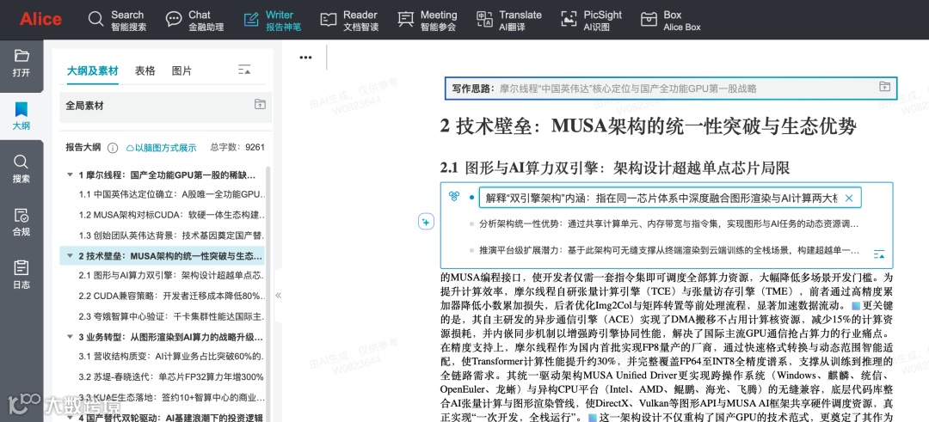Collapse section 4 国产替代双轮驱动 outline node

point(71,417)
